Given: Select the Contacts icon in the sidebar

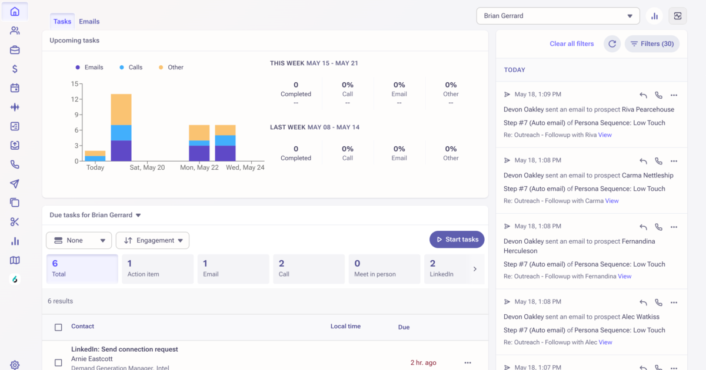Looking at the screenshot, I should [15, 31].
